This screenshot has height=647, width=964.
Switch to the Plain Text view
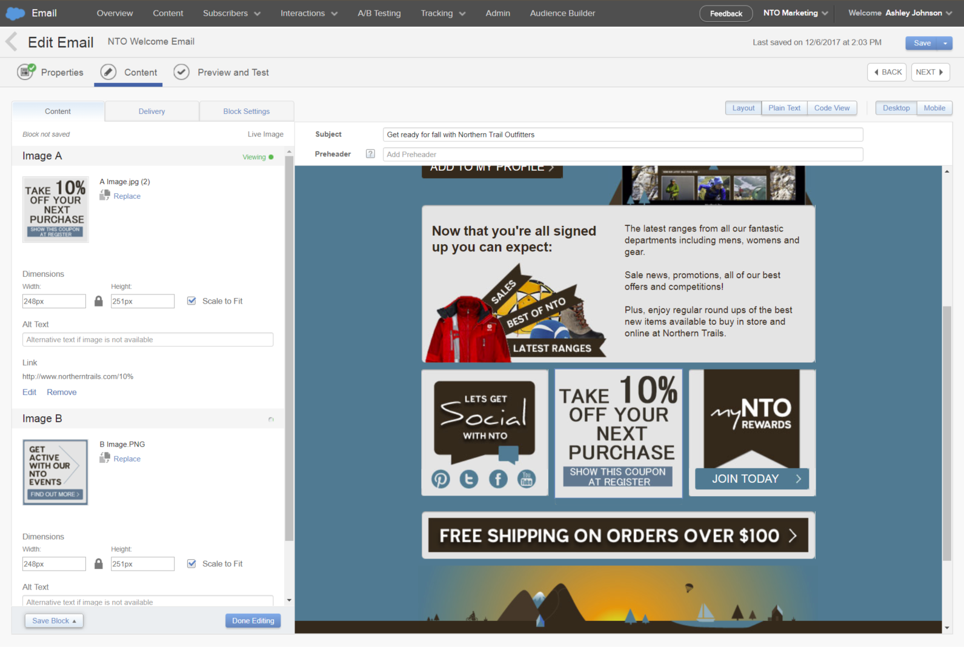click(x=784, y=108)
